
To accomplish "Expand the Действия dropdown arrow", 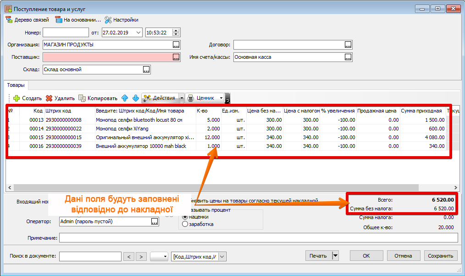I will 182,98.
